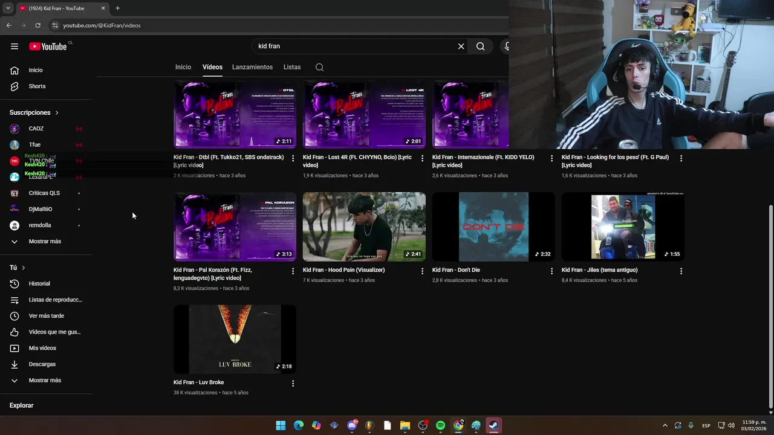Click the URL address bar
This screenshot has height=435, width=774.
click(x=278, y=25)
